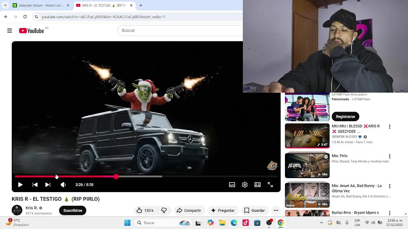Save video with the Guardar button
408x229 pixels.
pos(254,210)
